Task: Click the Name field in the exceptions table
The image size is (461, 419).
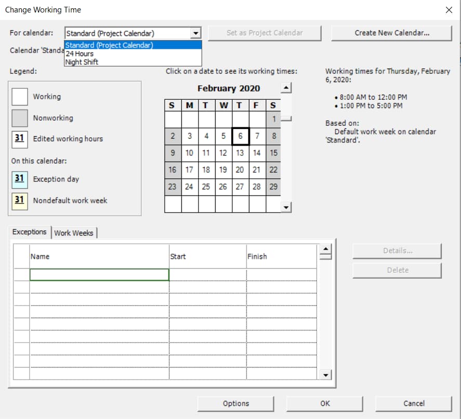Action: point(99,274)
